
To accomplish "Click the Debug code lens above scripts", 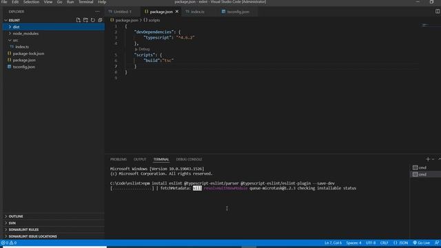I will [143, 49].
